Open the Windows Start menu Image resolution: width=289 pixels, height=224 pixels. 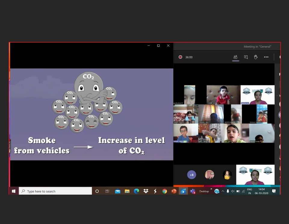click(14, 191)
